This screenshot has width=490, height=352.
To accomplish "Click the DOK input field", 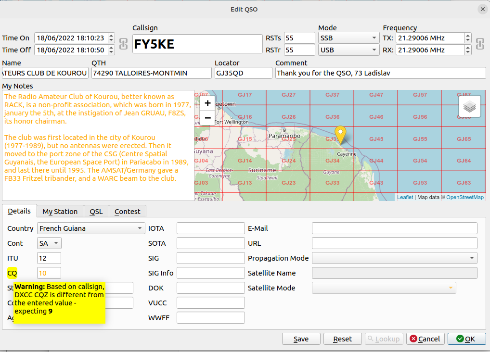I will [211, 288].
